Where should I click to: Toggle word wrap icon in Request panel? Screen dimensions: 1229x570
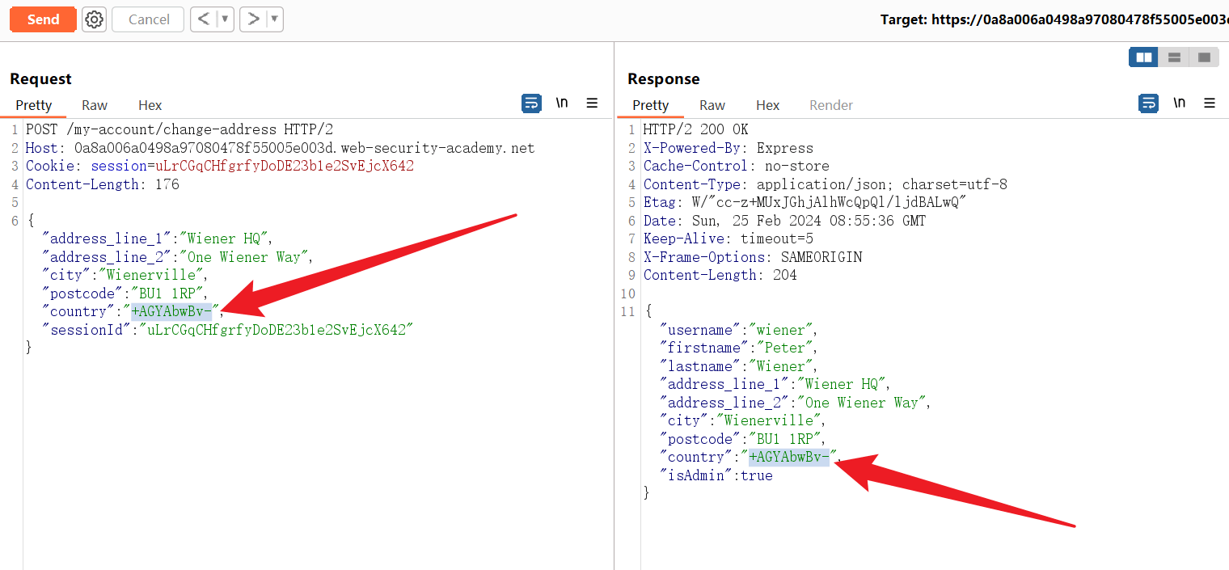[x=531, y=103]
